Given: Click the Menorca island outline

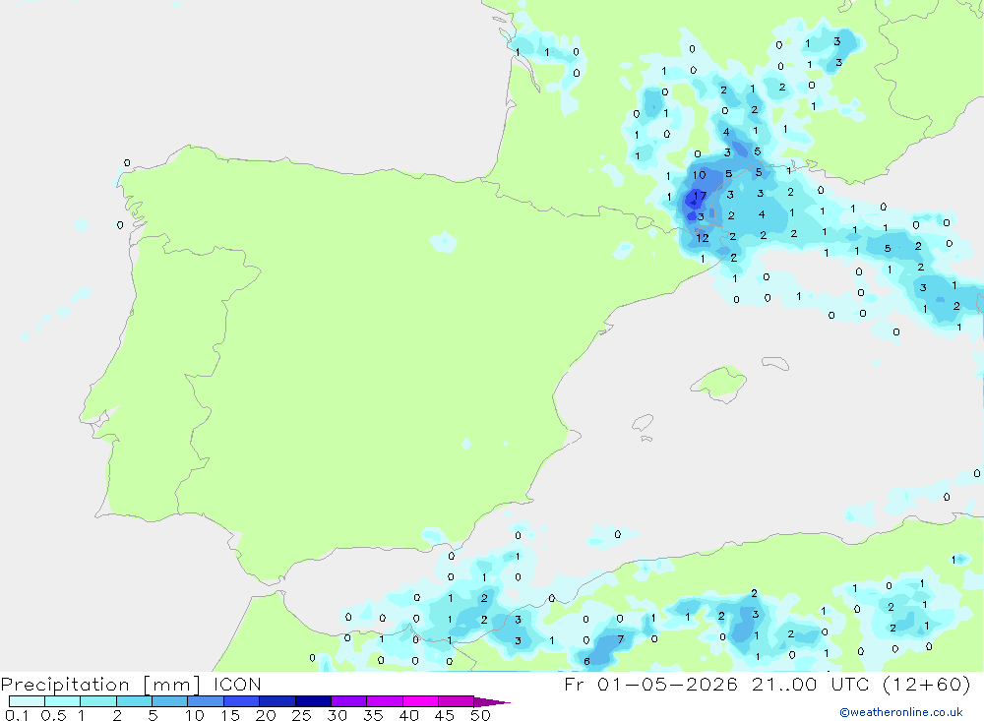Looking at the screenshot, I should 775,363.
